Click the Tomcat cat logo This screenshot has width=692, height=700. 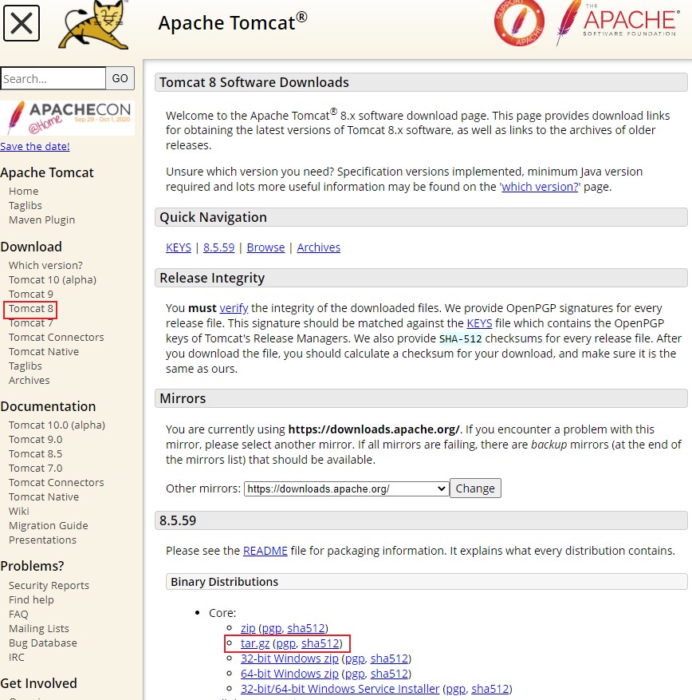94,25
